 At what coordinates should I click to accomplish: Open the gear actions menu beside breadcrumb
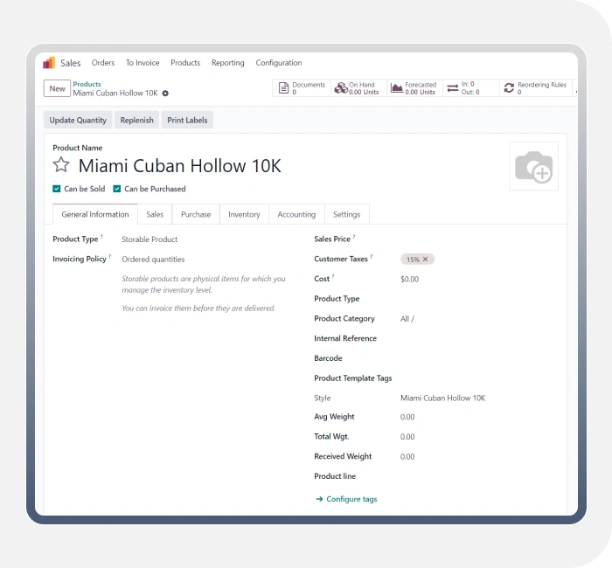pyautogui.click(x=165, y=94)
